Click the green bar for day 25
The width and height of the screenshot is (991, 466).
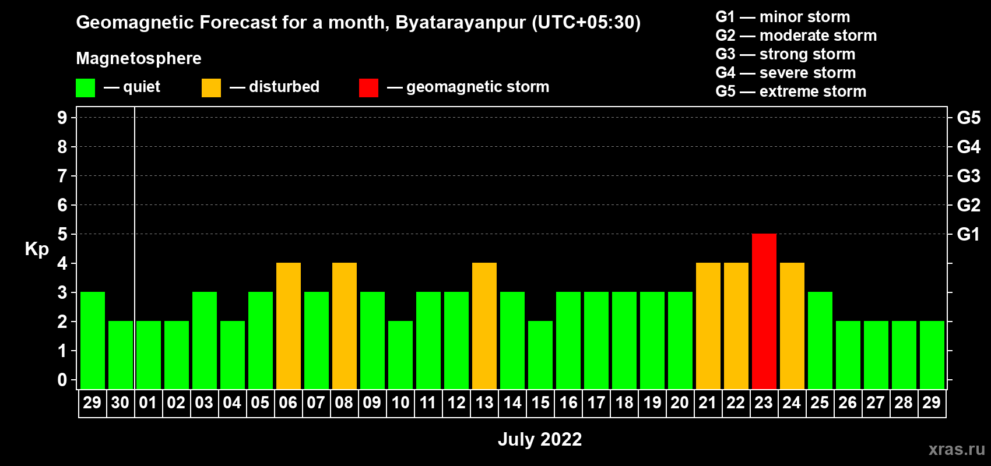coord(820,340)
